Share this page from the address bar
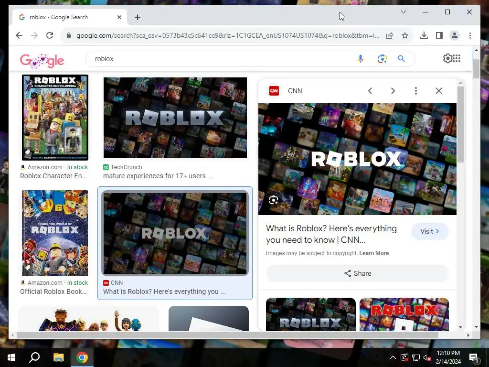 pos(390,35)
